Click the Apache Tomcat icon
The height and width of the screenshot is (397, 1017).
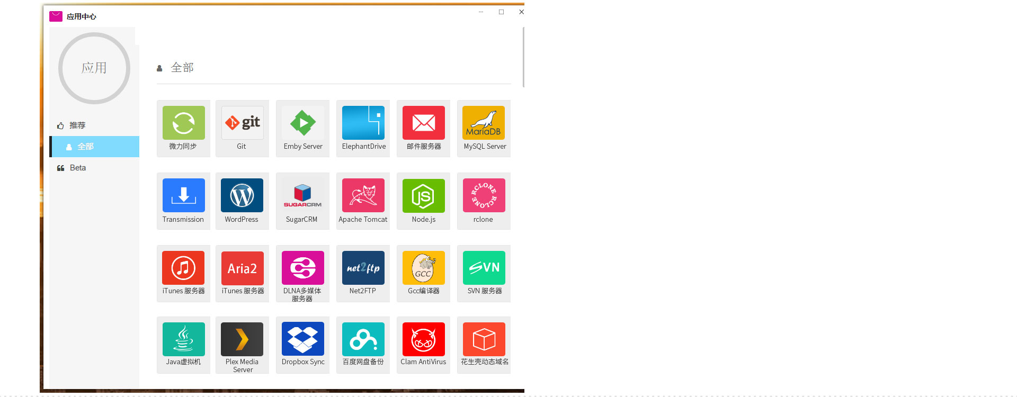pyautogui.click(x=363, y=195)
